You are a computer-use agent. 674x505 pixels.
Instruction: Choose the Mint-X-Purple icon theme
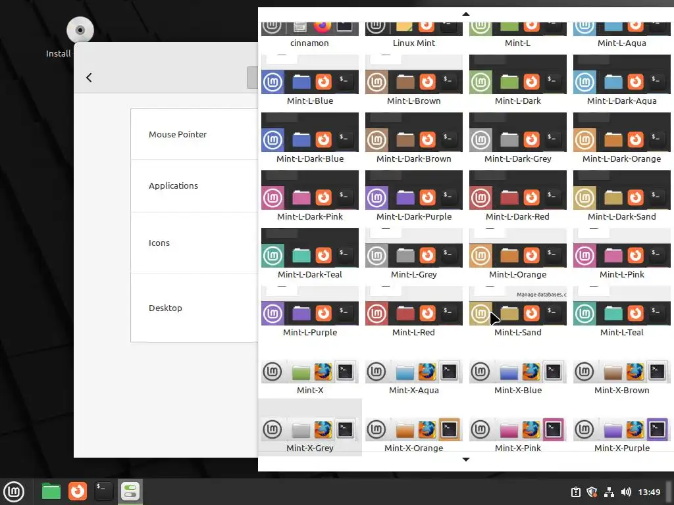pyautogui.click(x=621, y=435)
